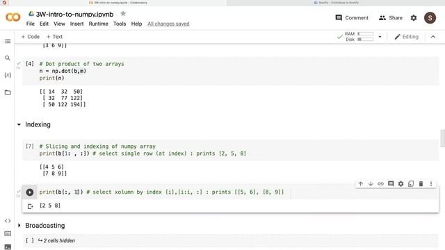Clear the cell output [2 5 8]
This screenshot has height=250, width=445.
[x=30, y=206]
